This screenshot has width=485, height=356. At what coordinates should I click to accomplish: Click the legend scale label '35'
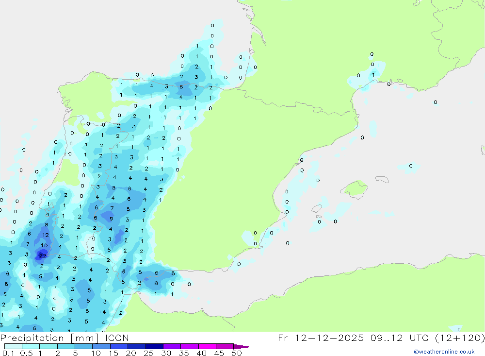(x=184, y=353)
